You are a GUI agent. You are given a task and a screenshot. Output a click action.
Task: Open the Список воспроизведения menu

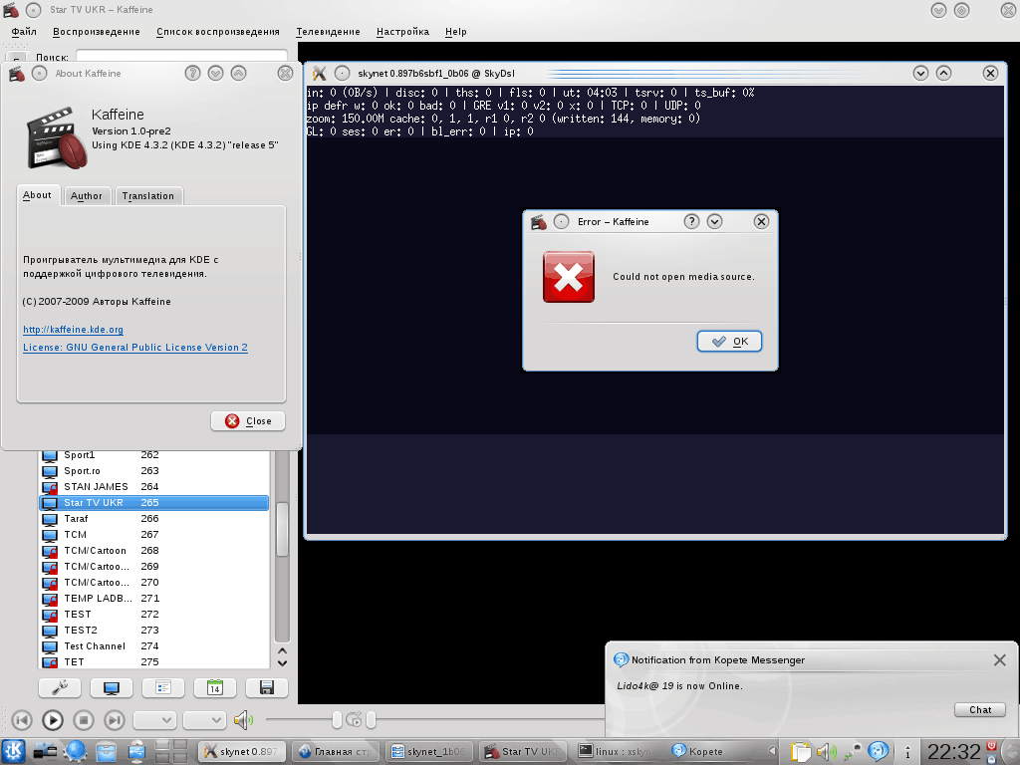[218, 32]
